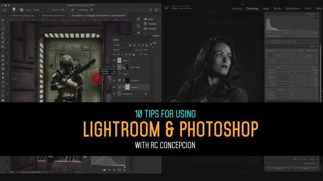This screenshot has width=323, height=181.
Task: Select the Move tool in Photoshop
Action: pyautogui.click(x=3, y=20)
